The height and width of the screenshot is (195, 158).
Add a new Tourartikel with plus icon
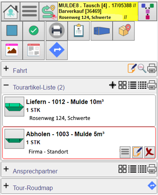[112, 85]
